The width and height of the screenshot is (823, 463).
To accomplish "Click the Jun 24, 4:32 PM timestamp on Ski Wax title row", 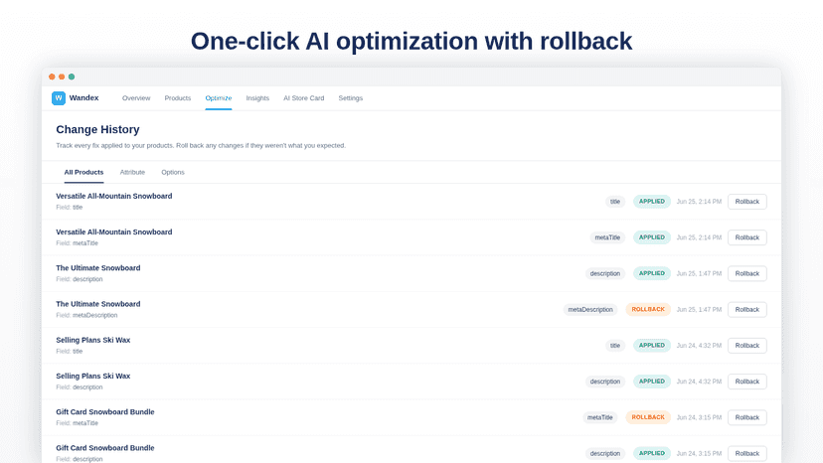I will coord(699,346).
